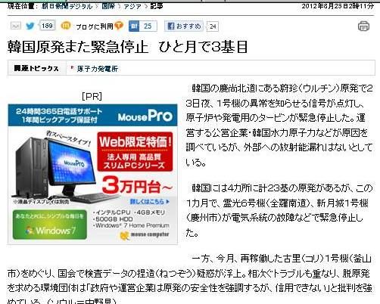Image resolution: width=380 pixels, height=304 pixels.
Task: Click the Facebook おすすめ button
Action: click(x=184, y=26)
